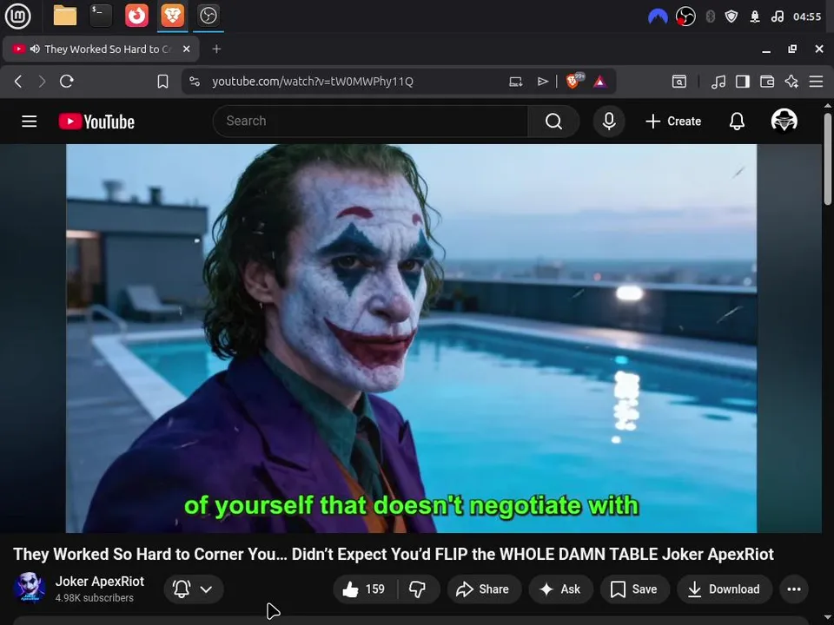Viewport: 834px width, 625px height.
Task: Launch the Terminal from the panel
Action: point(101,16)
